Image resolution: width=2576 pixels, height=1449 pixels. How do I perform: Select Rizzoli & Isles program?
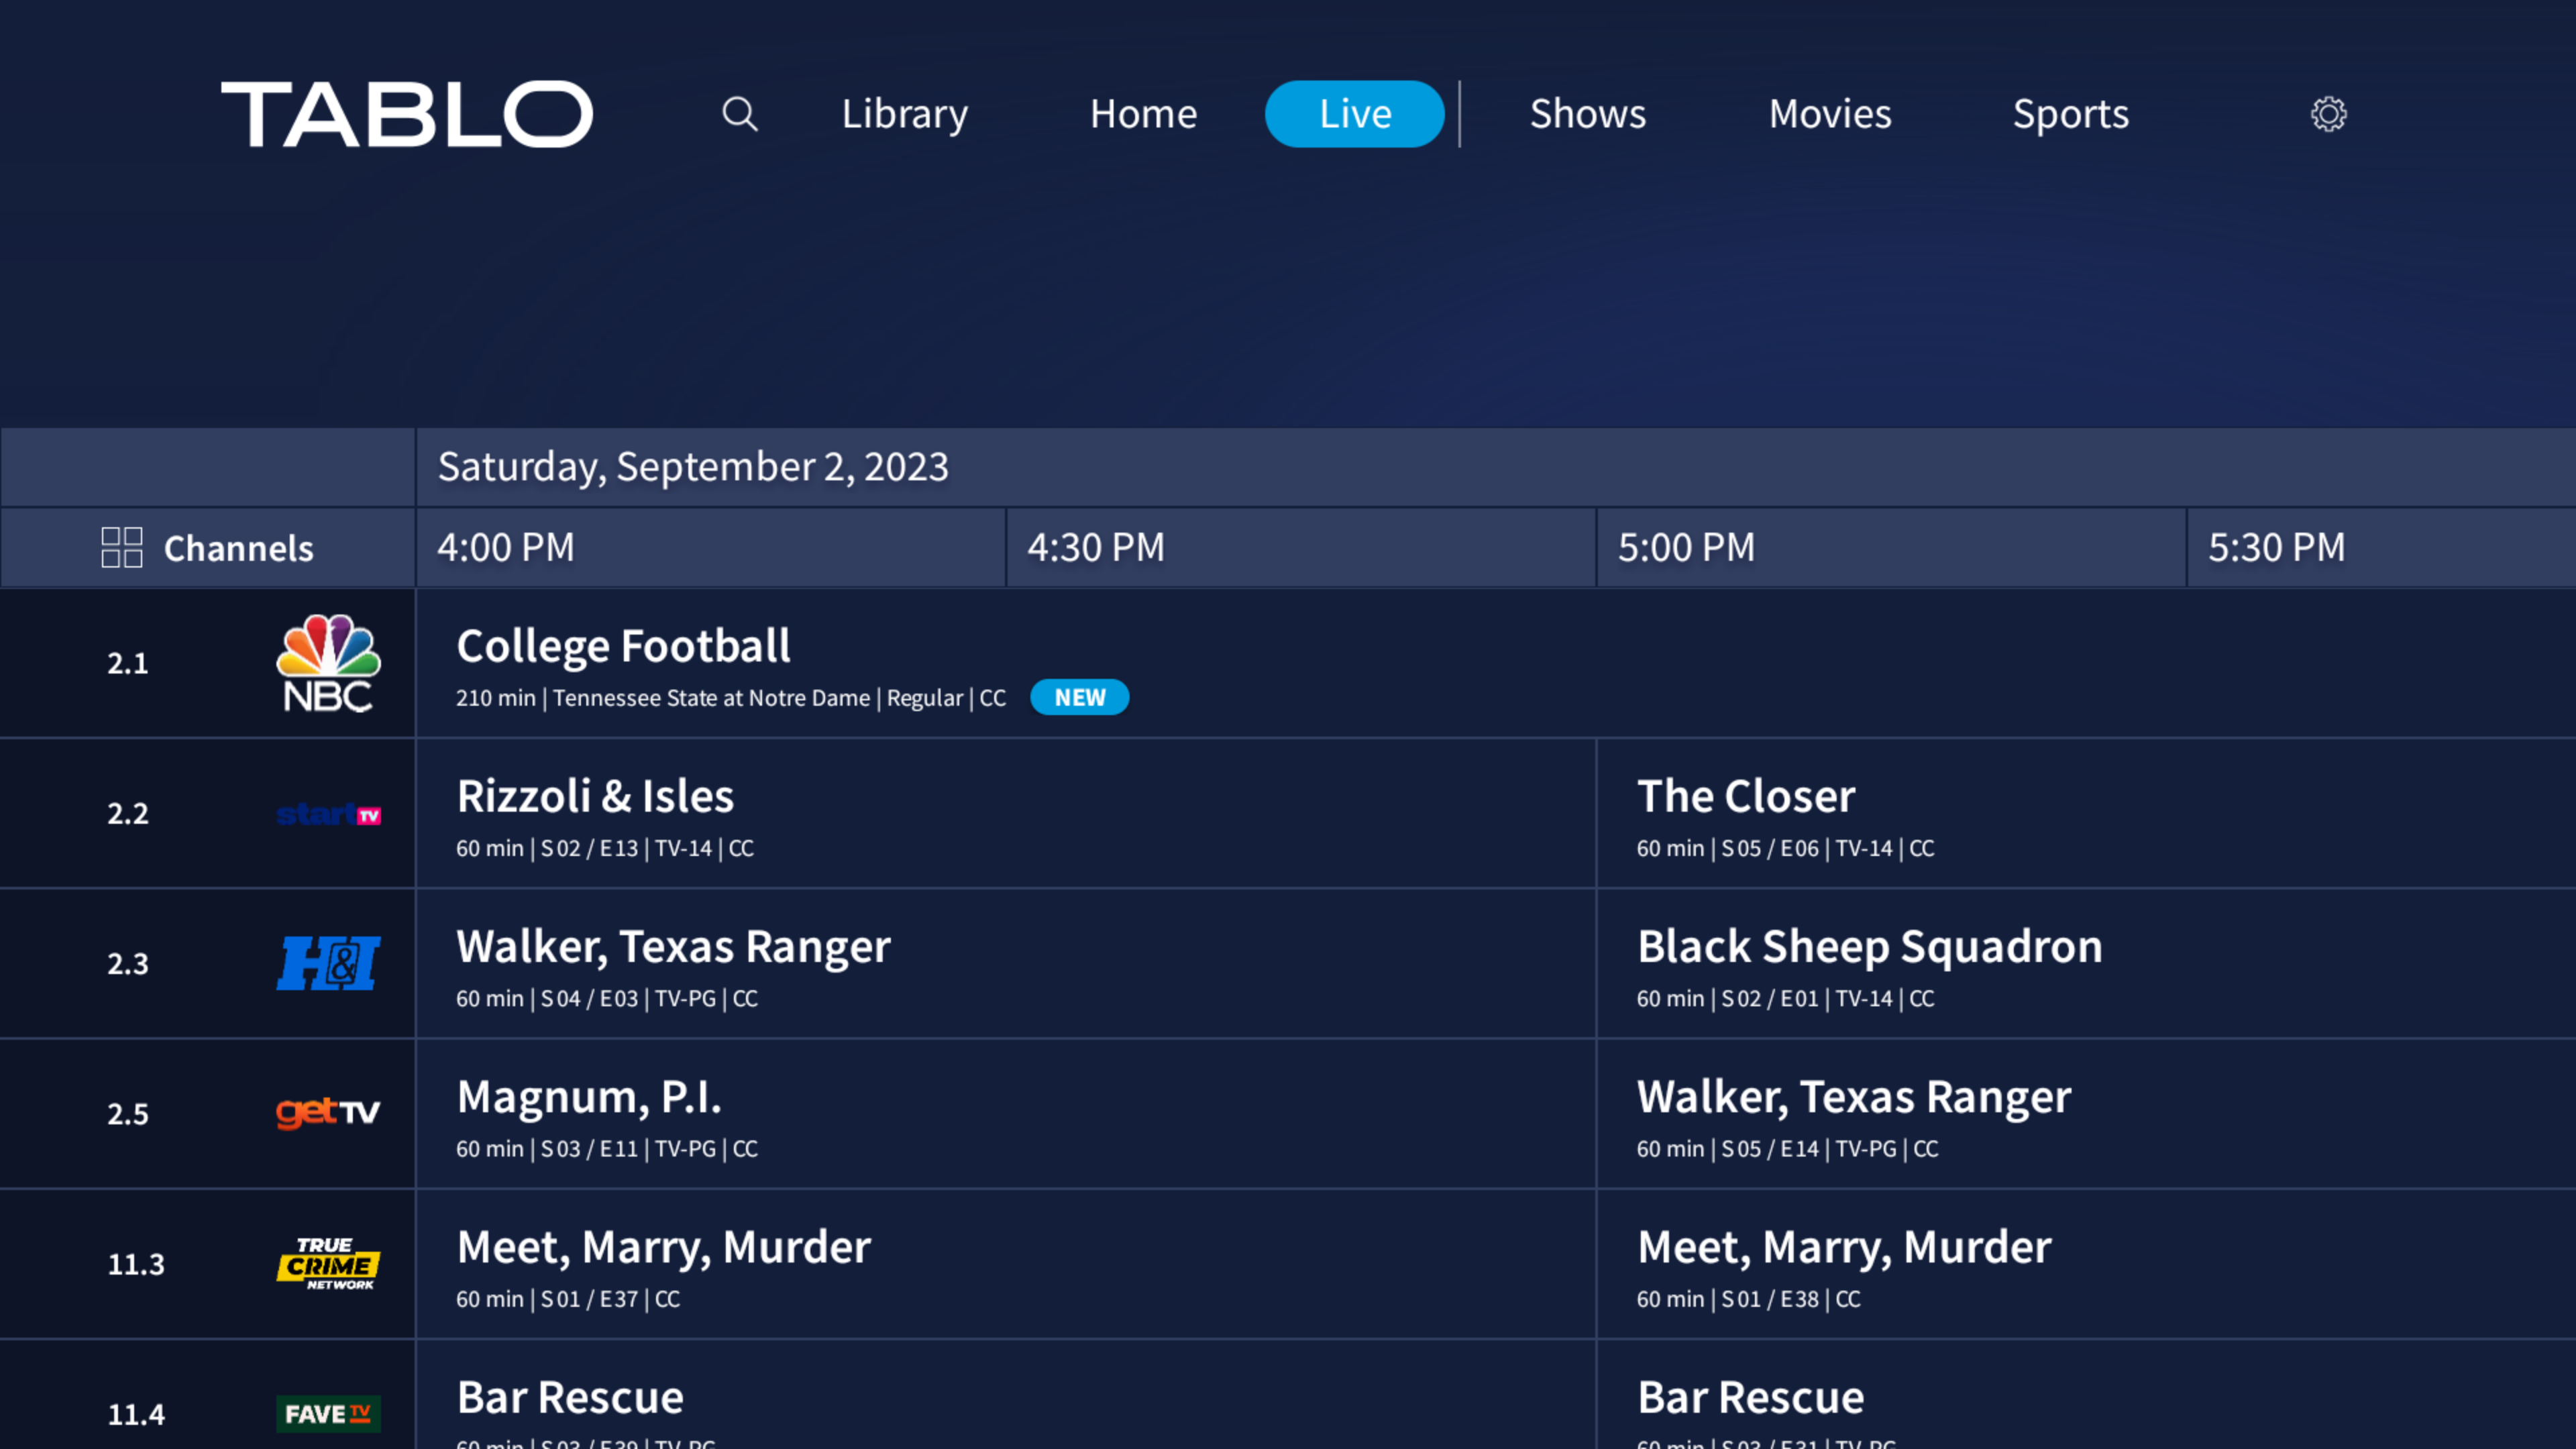click(1006, 814)
